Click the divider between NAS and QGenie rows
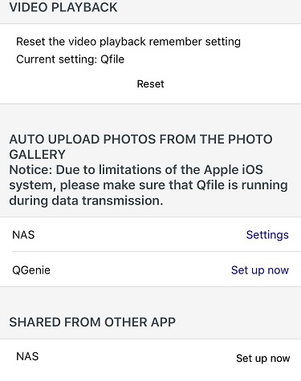The width and height of the screenshot is (301, 381). [x=157, y=251]
